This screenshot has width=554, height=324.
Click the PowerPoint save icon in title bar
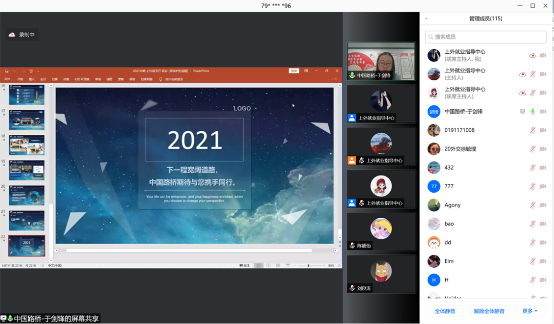[x=6, y=71]
